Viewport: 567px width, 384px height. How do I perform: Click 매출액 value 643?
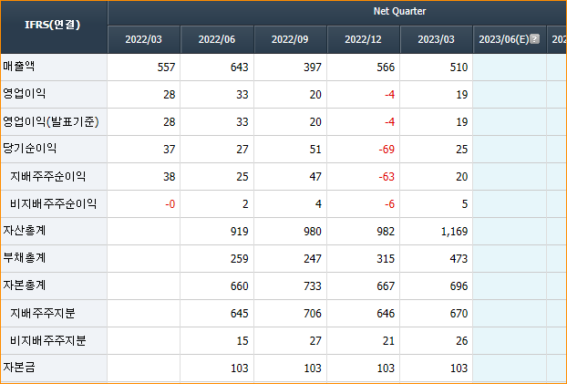[x=240, y=67]
